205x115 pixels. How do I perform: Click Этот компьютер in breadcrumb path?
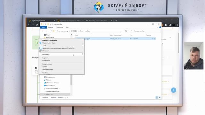(x=63, y=31)
